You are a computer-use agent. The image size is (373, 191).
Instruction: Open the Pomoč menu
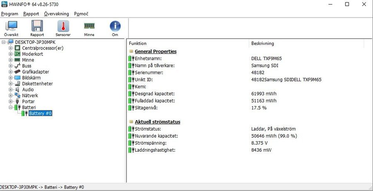pyautogui.click(x=81, y=14)
